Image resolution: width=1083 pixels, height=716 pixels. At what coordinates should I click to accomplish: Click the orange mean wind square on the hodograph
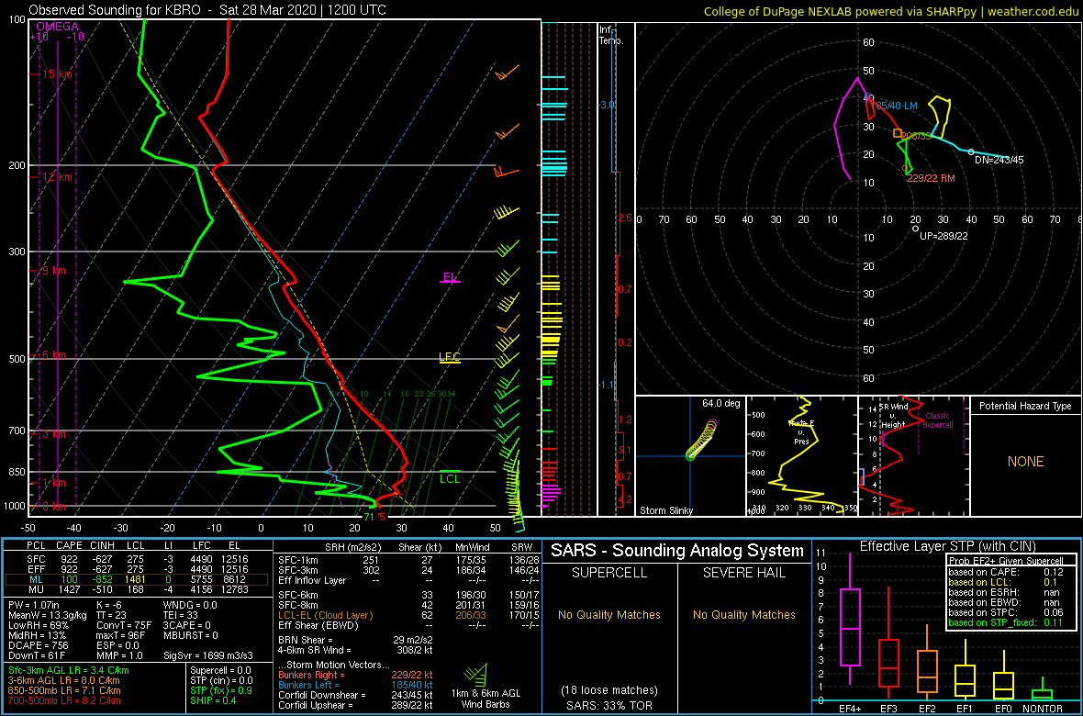coord(898,133)
